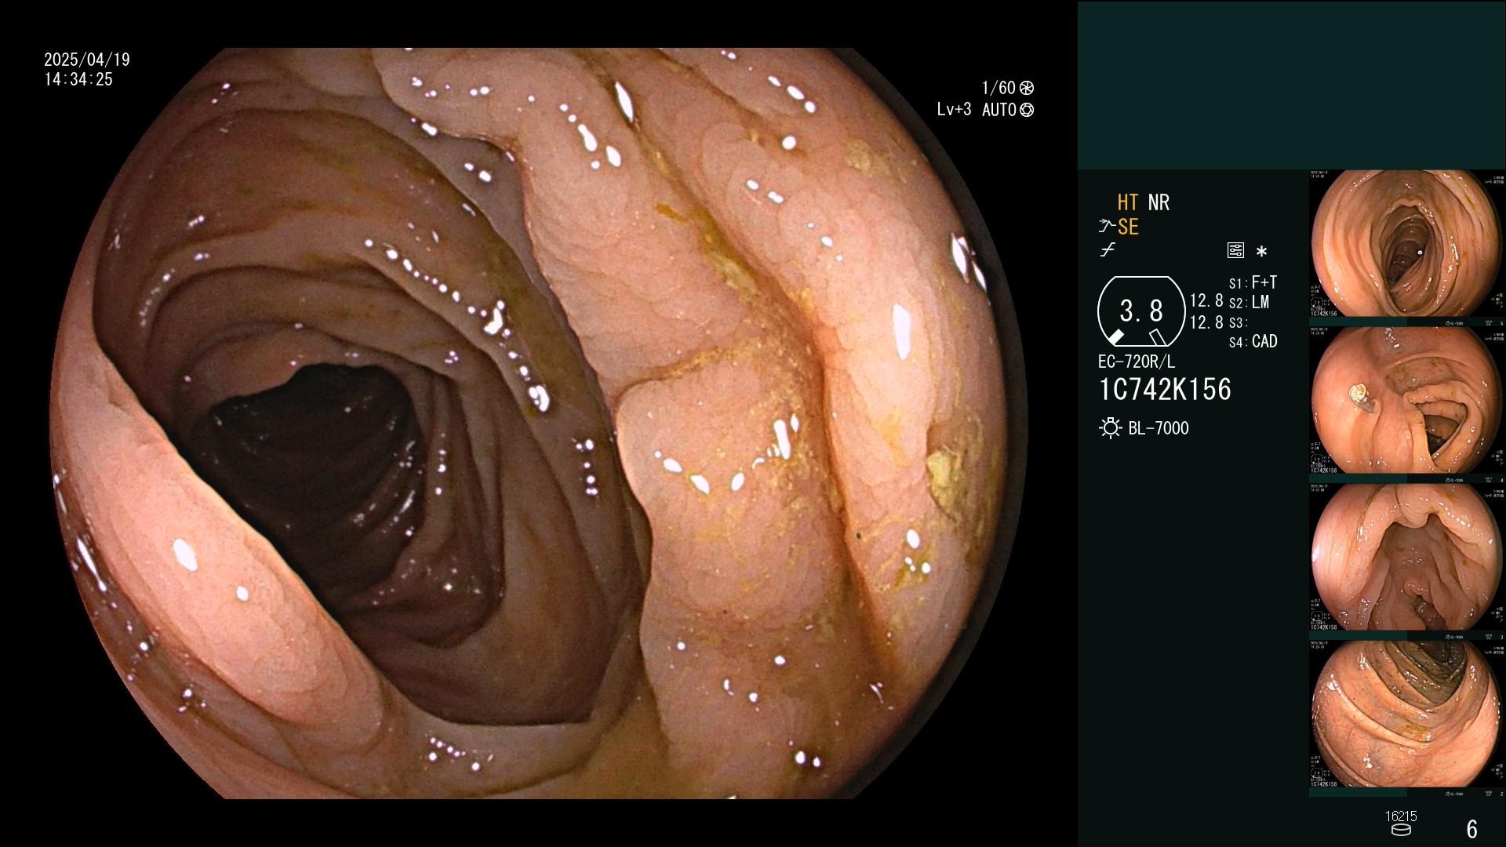Click the S4: CAD switch assignment
This screenshot has width=1506, height=847.
(1253, 342)
